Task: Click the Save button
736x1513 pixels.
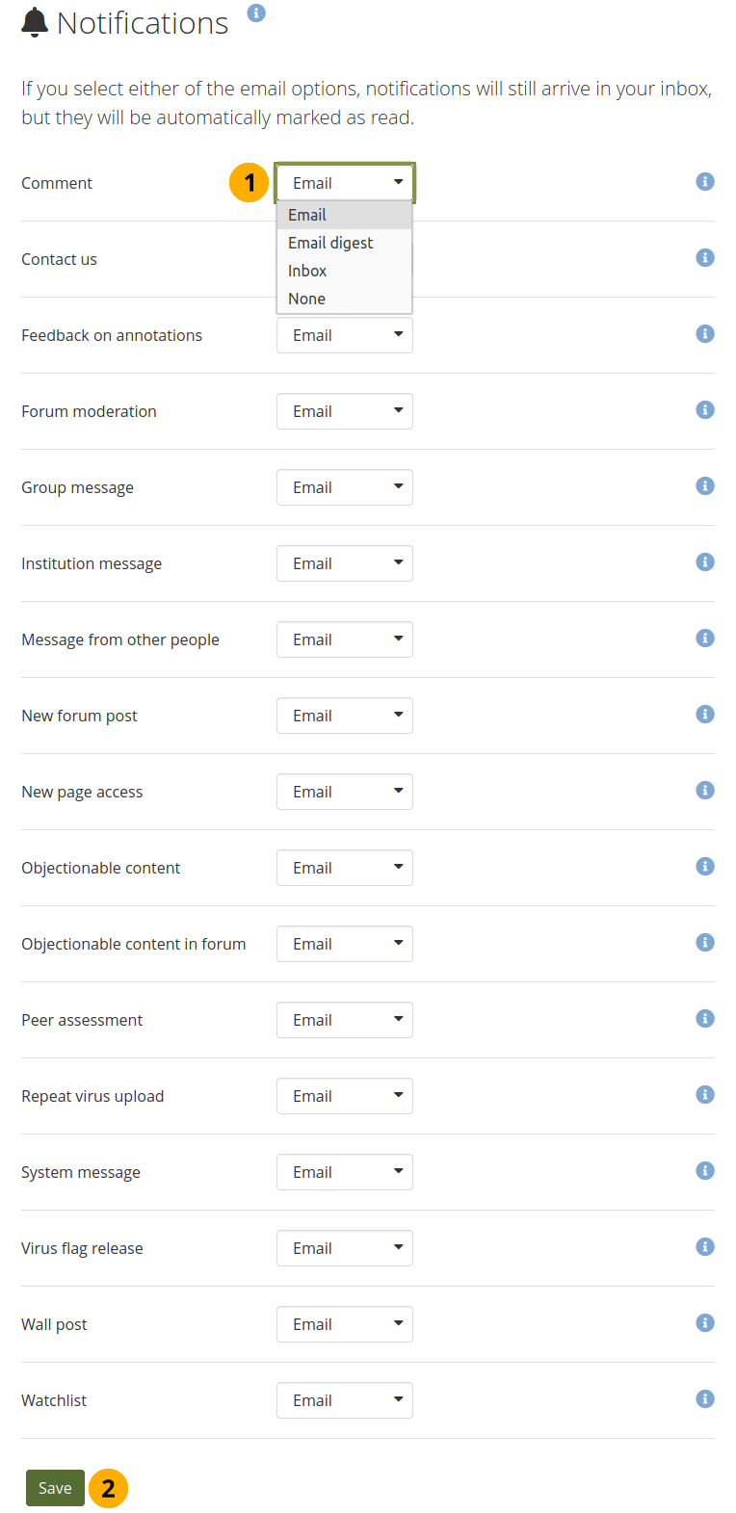Action: [55, 1488]
